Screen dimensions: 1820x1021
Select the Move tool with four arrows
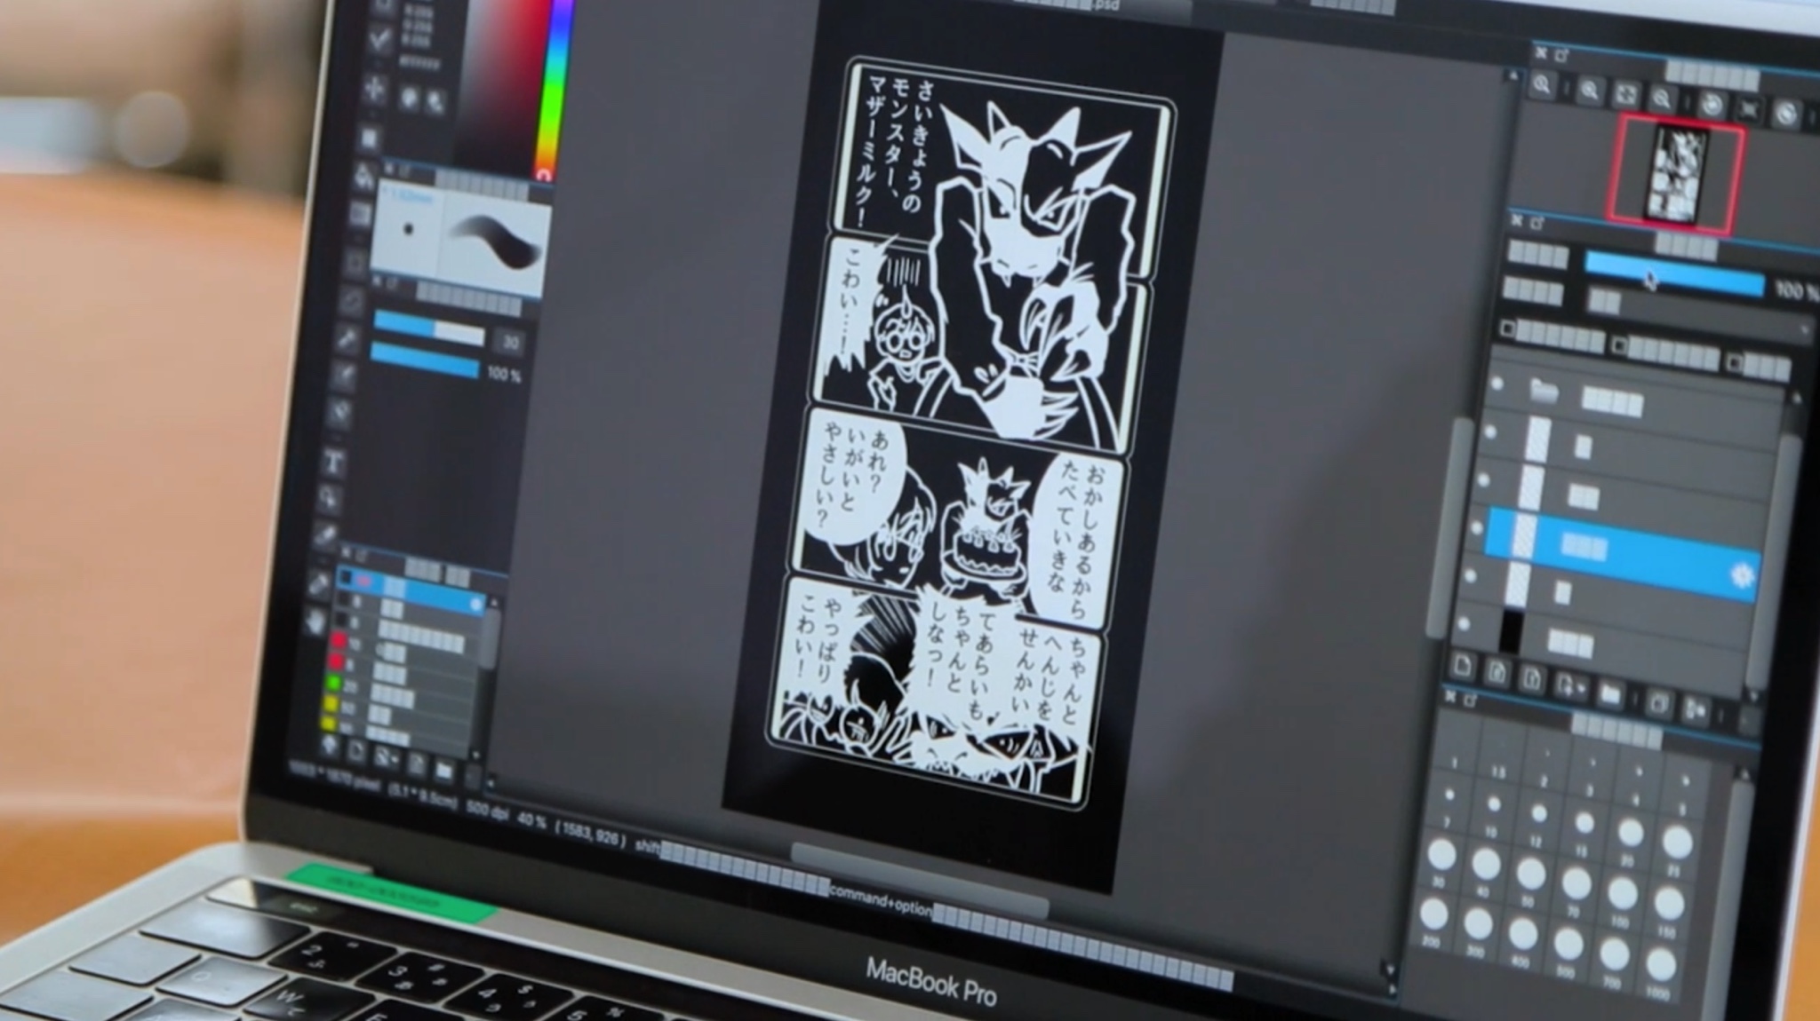pyautogui.click(x=375, y=87)
